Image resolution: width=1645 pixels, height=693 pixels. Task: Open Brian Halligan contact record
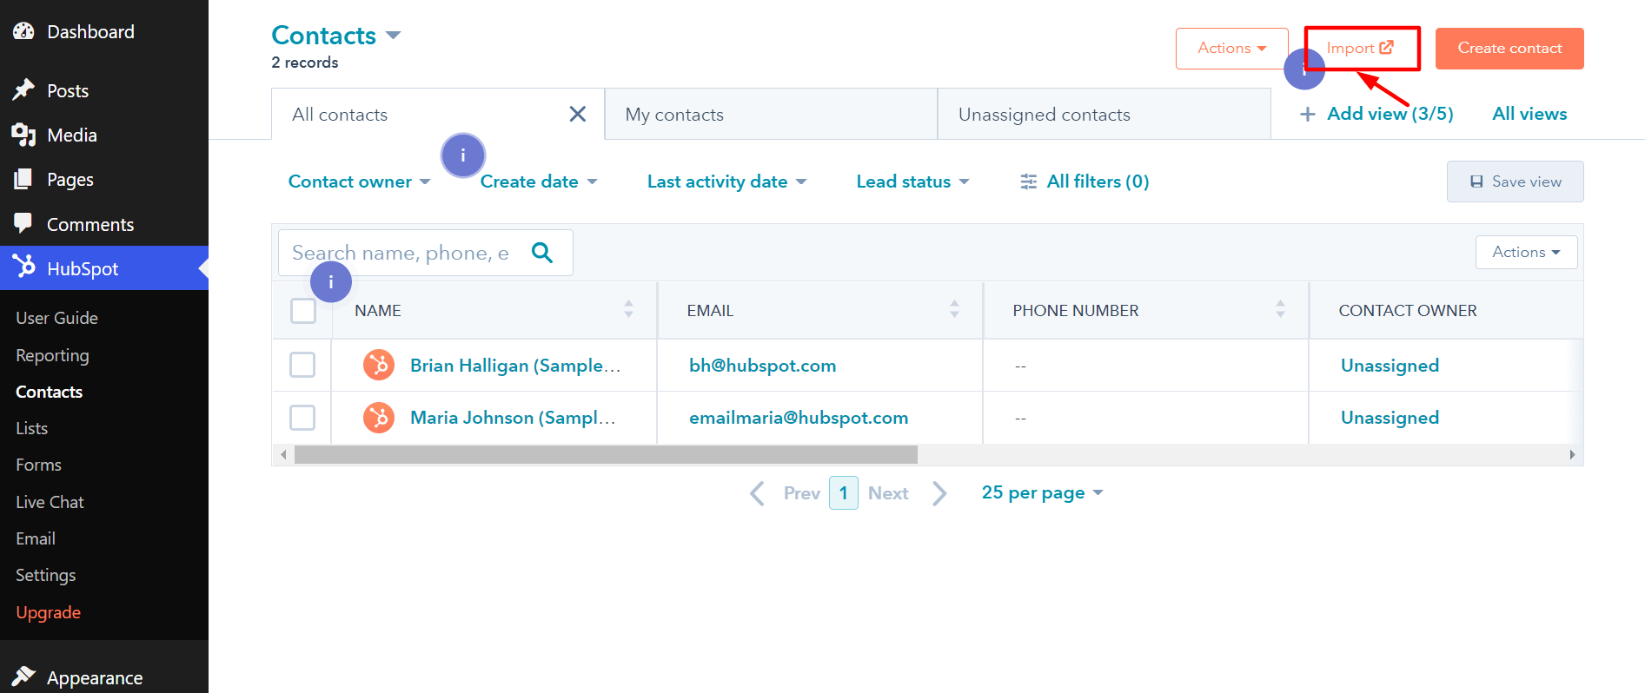(515, 366)
